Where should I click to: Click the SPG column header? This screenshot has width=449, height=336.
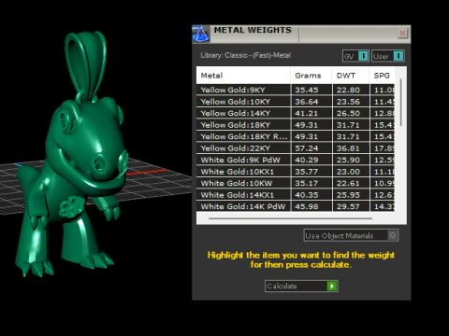click(382, 76)
